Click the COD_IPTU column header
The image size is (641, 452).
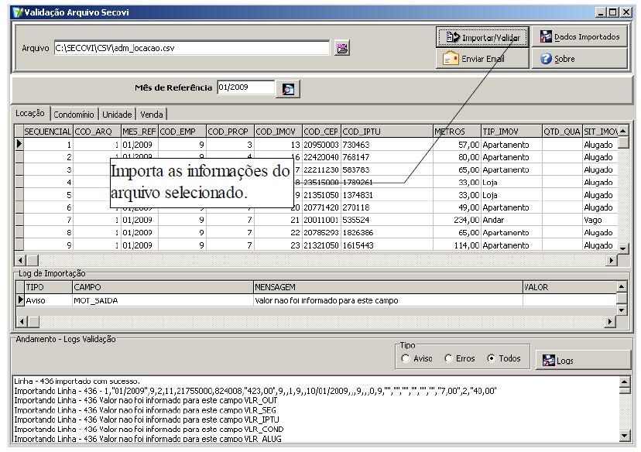click(386, 132)
